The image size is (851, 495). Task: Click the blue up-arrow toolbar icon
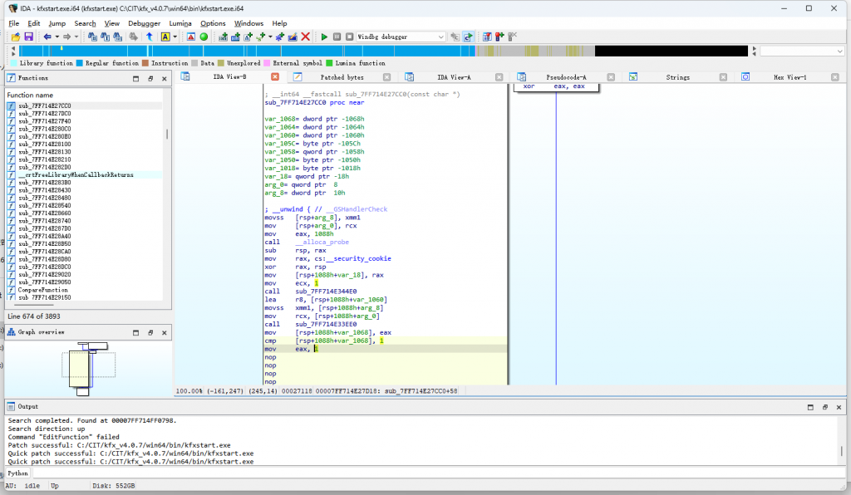tap(150, 37)
